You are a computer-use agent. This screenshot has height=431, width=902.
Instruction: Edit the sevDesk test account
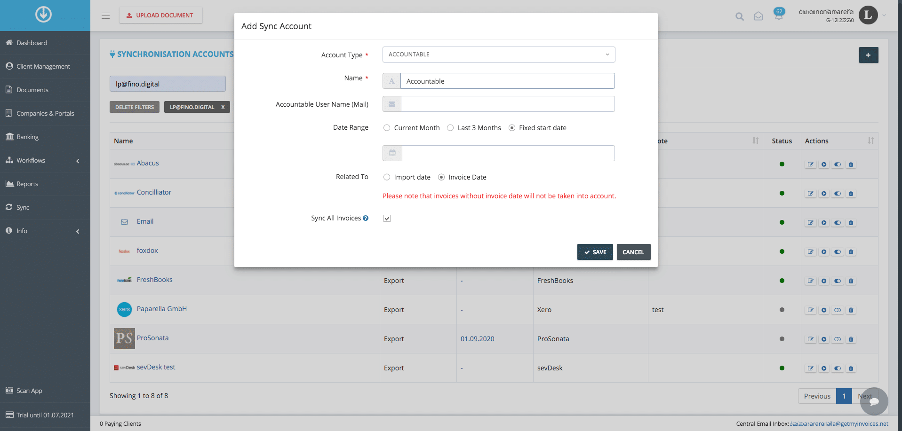pos(810,368)
